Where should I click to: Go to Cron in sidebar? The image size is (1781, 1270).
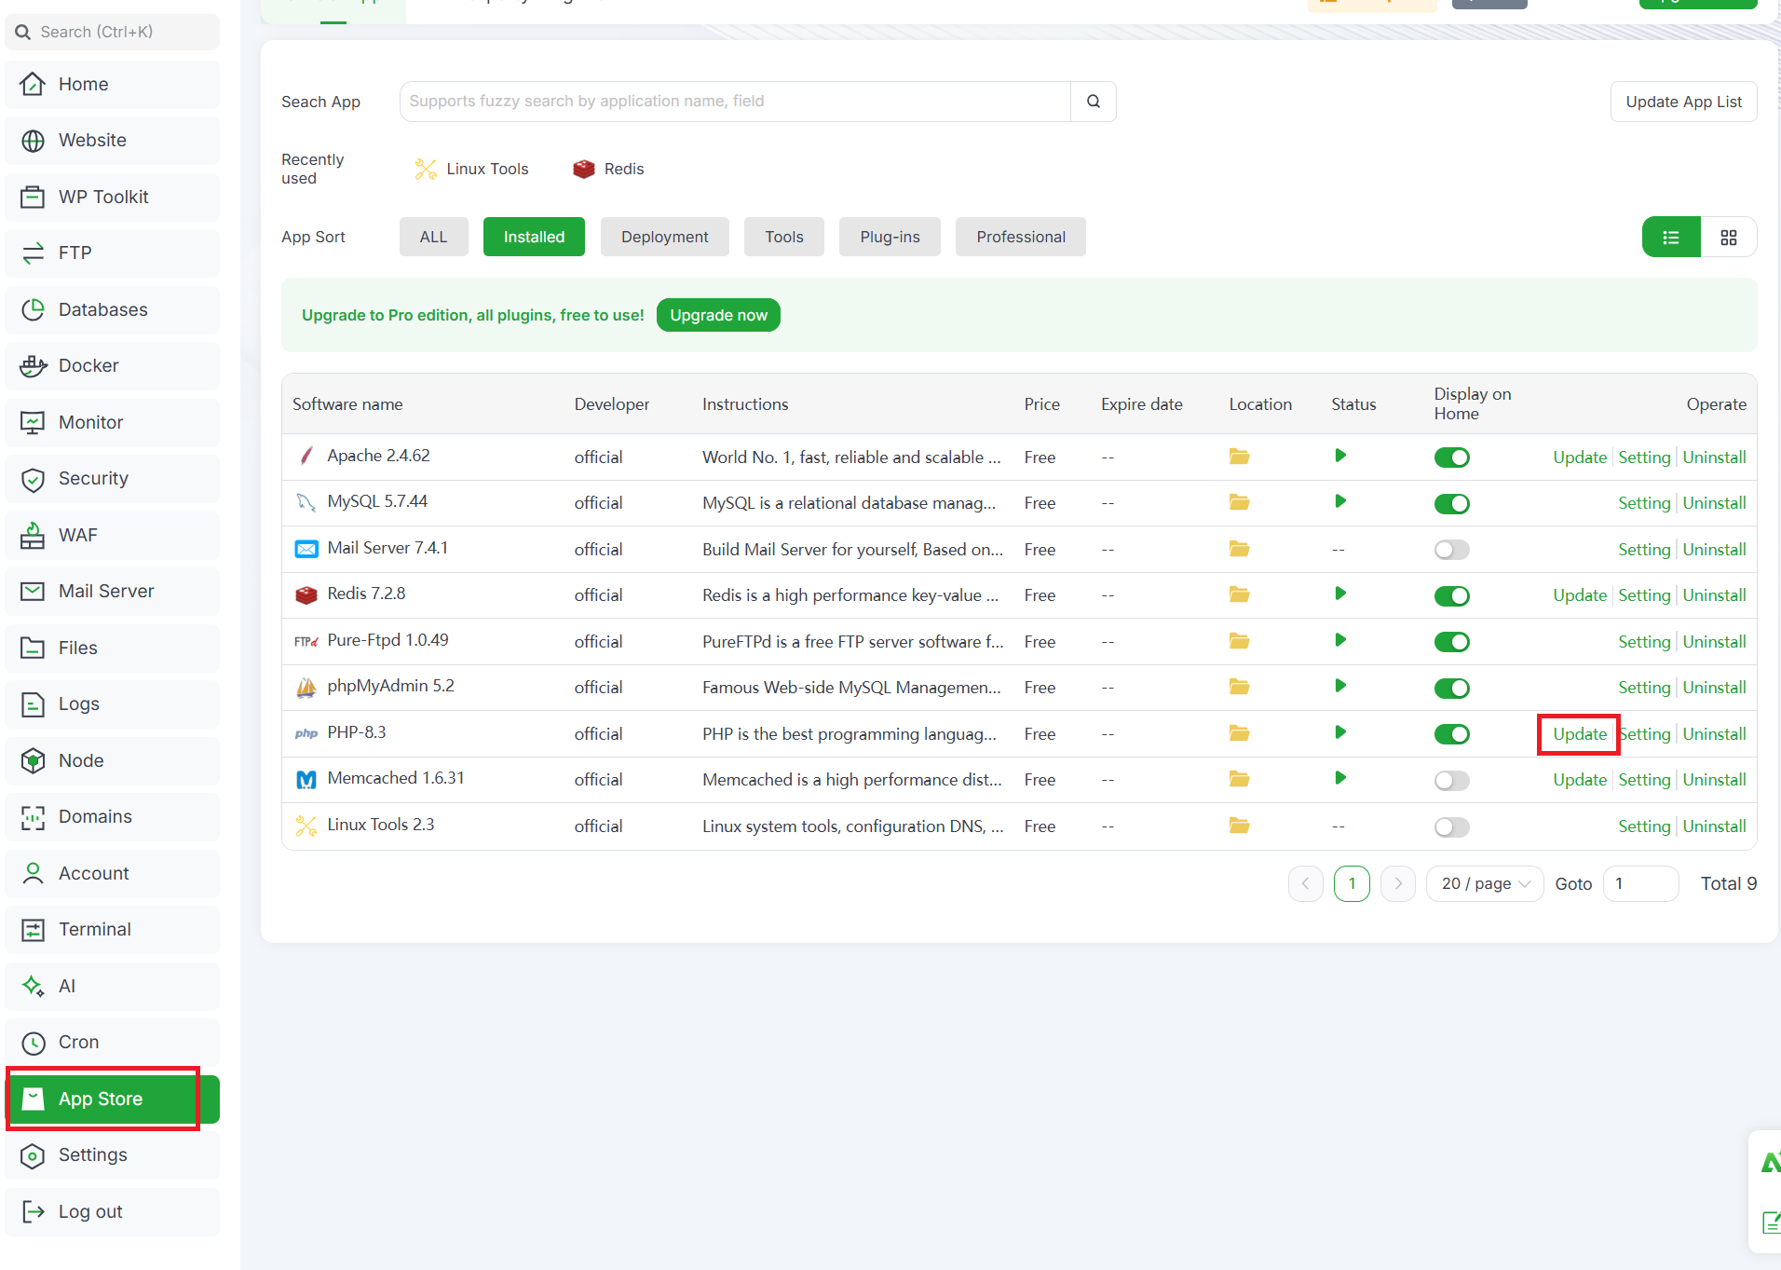coord(113,1043)
